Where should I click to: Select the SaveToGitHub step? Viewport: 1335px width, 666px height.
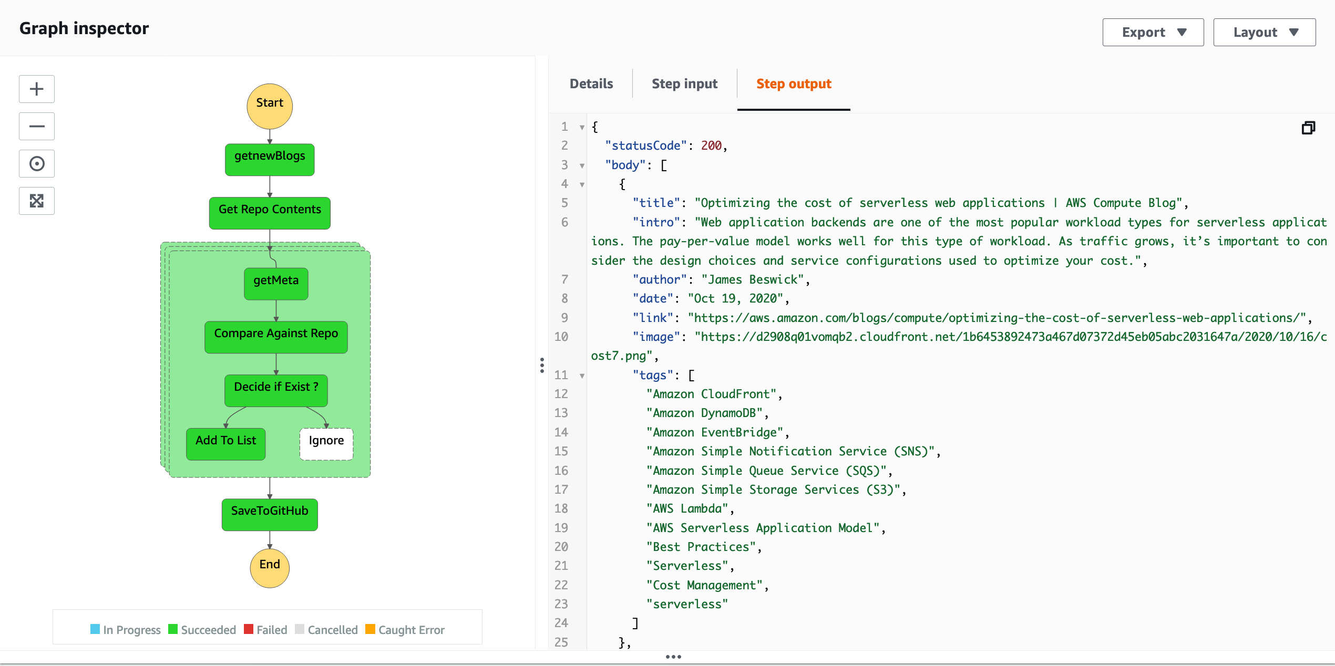pyautogui.click(x=270, y=514)
